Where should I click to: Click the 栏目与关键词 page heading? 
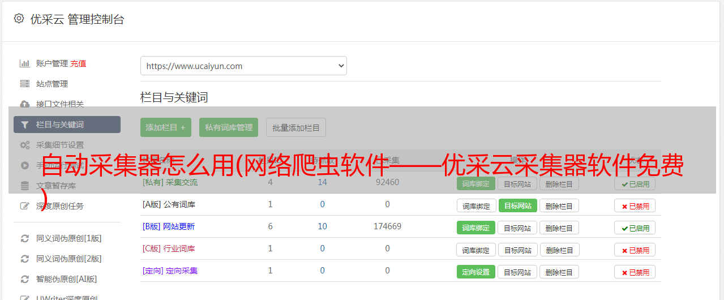174,97
